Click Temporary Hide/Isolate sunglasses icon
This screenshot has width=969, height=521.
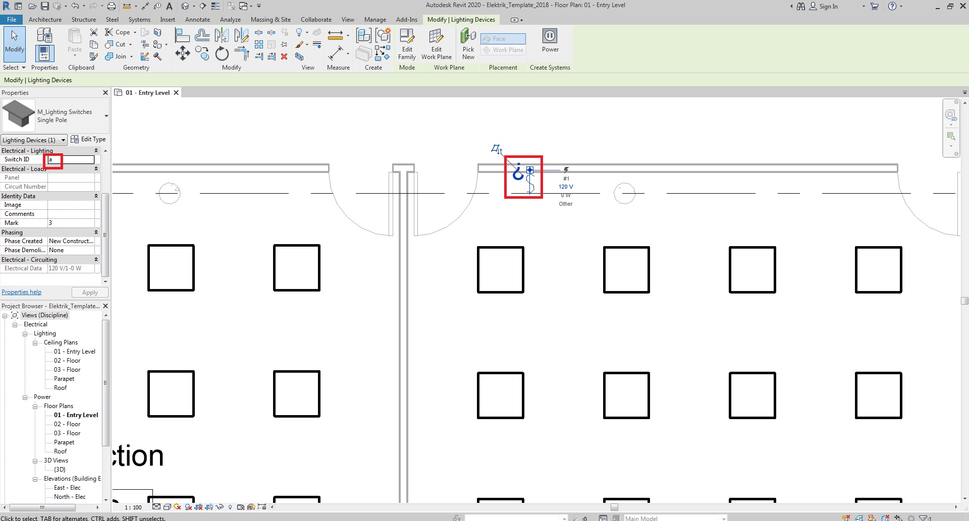pyautogui.click(x=220, y=507)
